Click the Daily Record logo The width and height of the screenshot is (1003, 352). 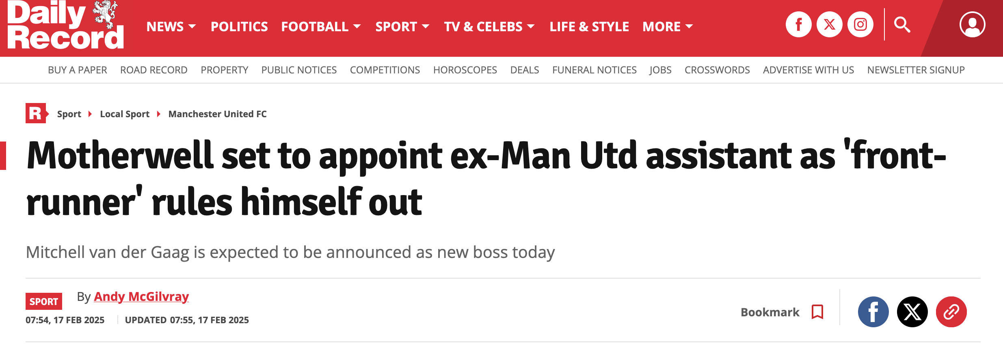(65, 25)
